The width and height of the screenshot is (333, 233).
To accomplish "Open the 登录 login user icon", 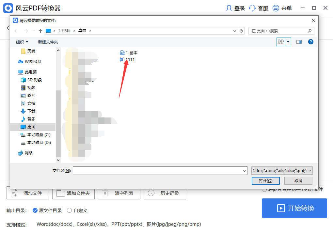I will 229,8.
